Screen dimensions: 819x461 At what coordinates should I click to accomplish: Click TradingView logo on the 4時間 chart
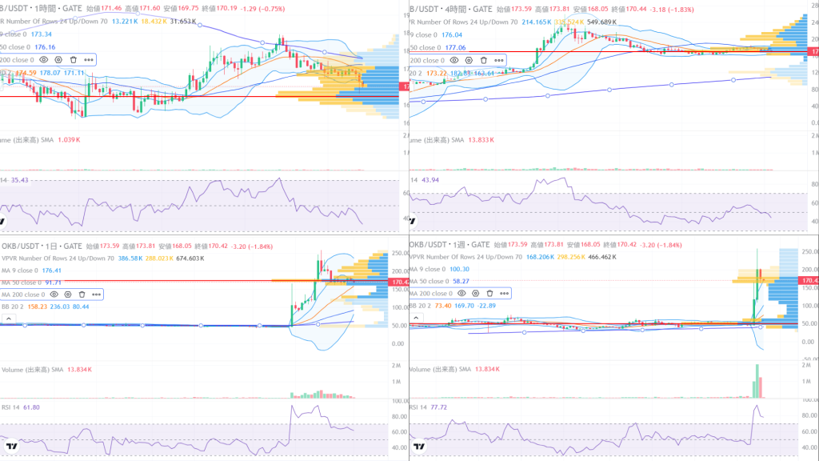point(413,221)
